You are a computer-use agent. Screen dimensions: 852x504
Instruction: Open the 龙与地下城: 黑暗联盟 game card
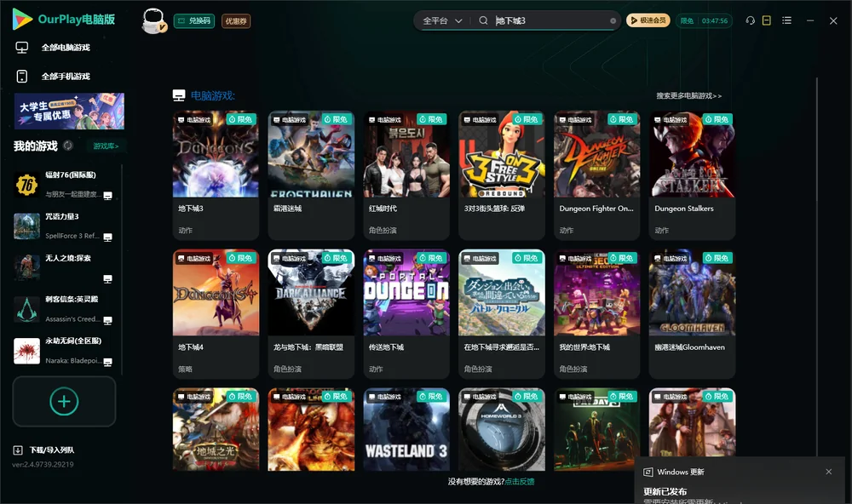311,314
